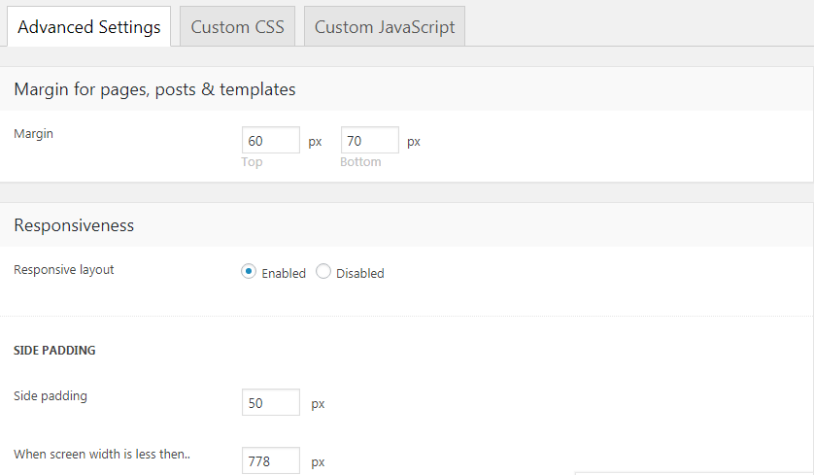Click the 'Margin' row label
This screenshot has height=475, width=814.
(33, 134)
